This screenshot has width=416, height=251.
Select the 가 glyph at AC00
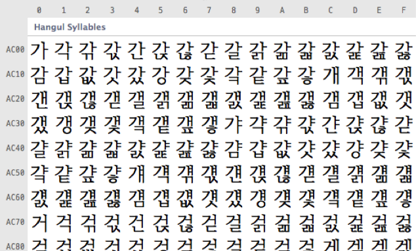pyautogui.click(x=39, y=51)
